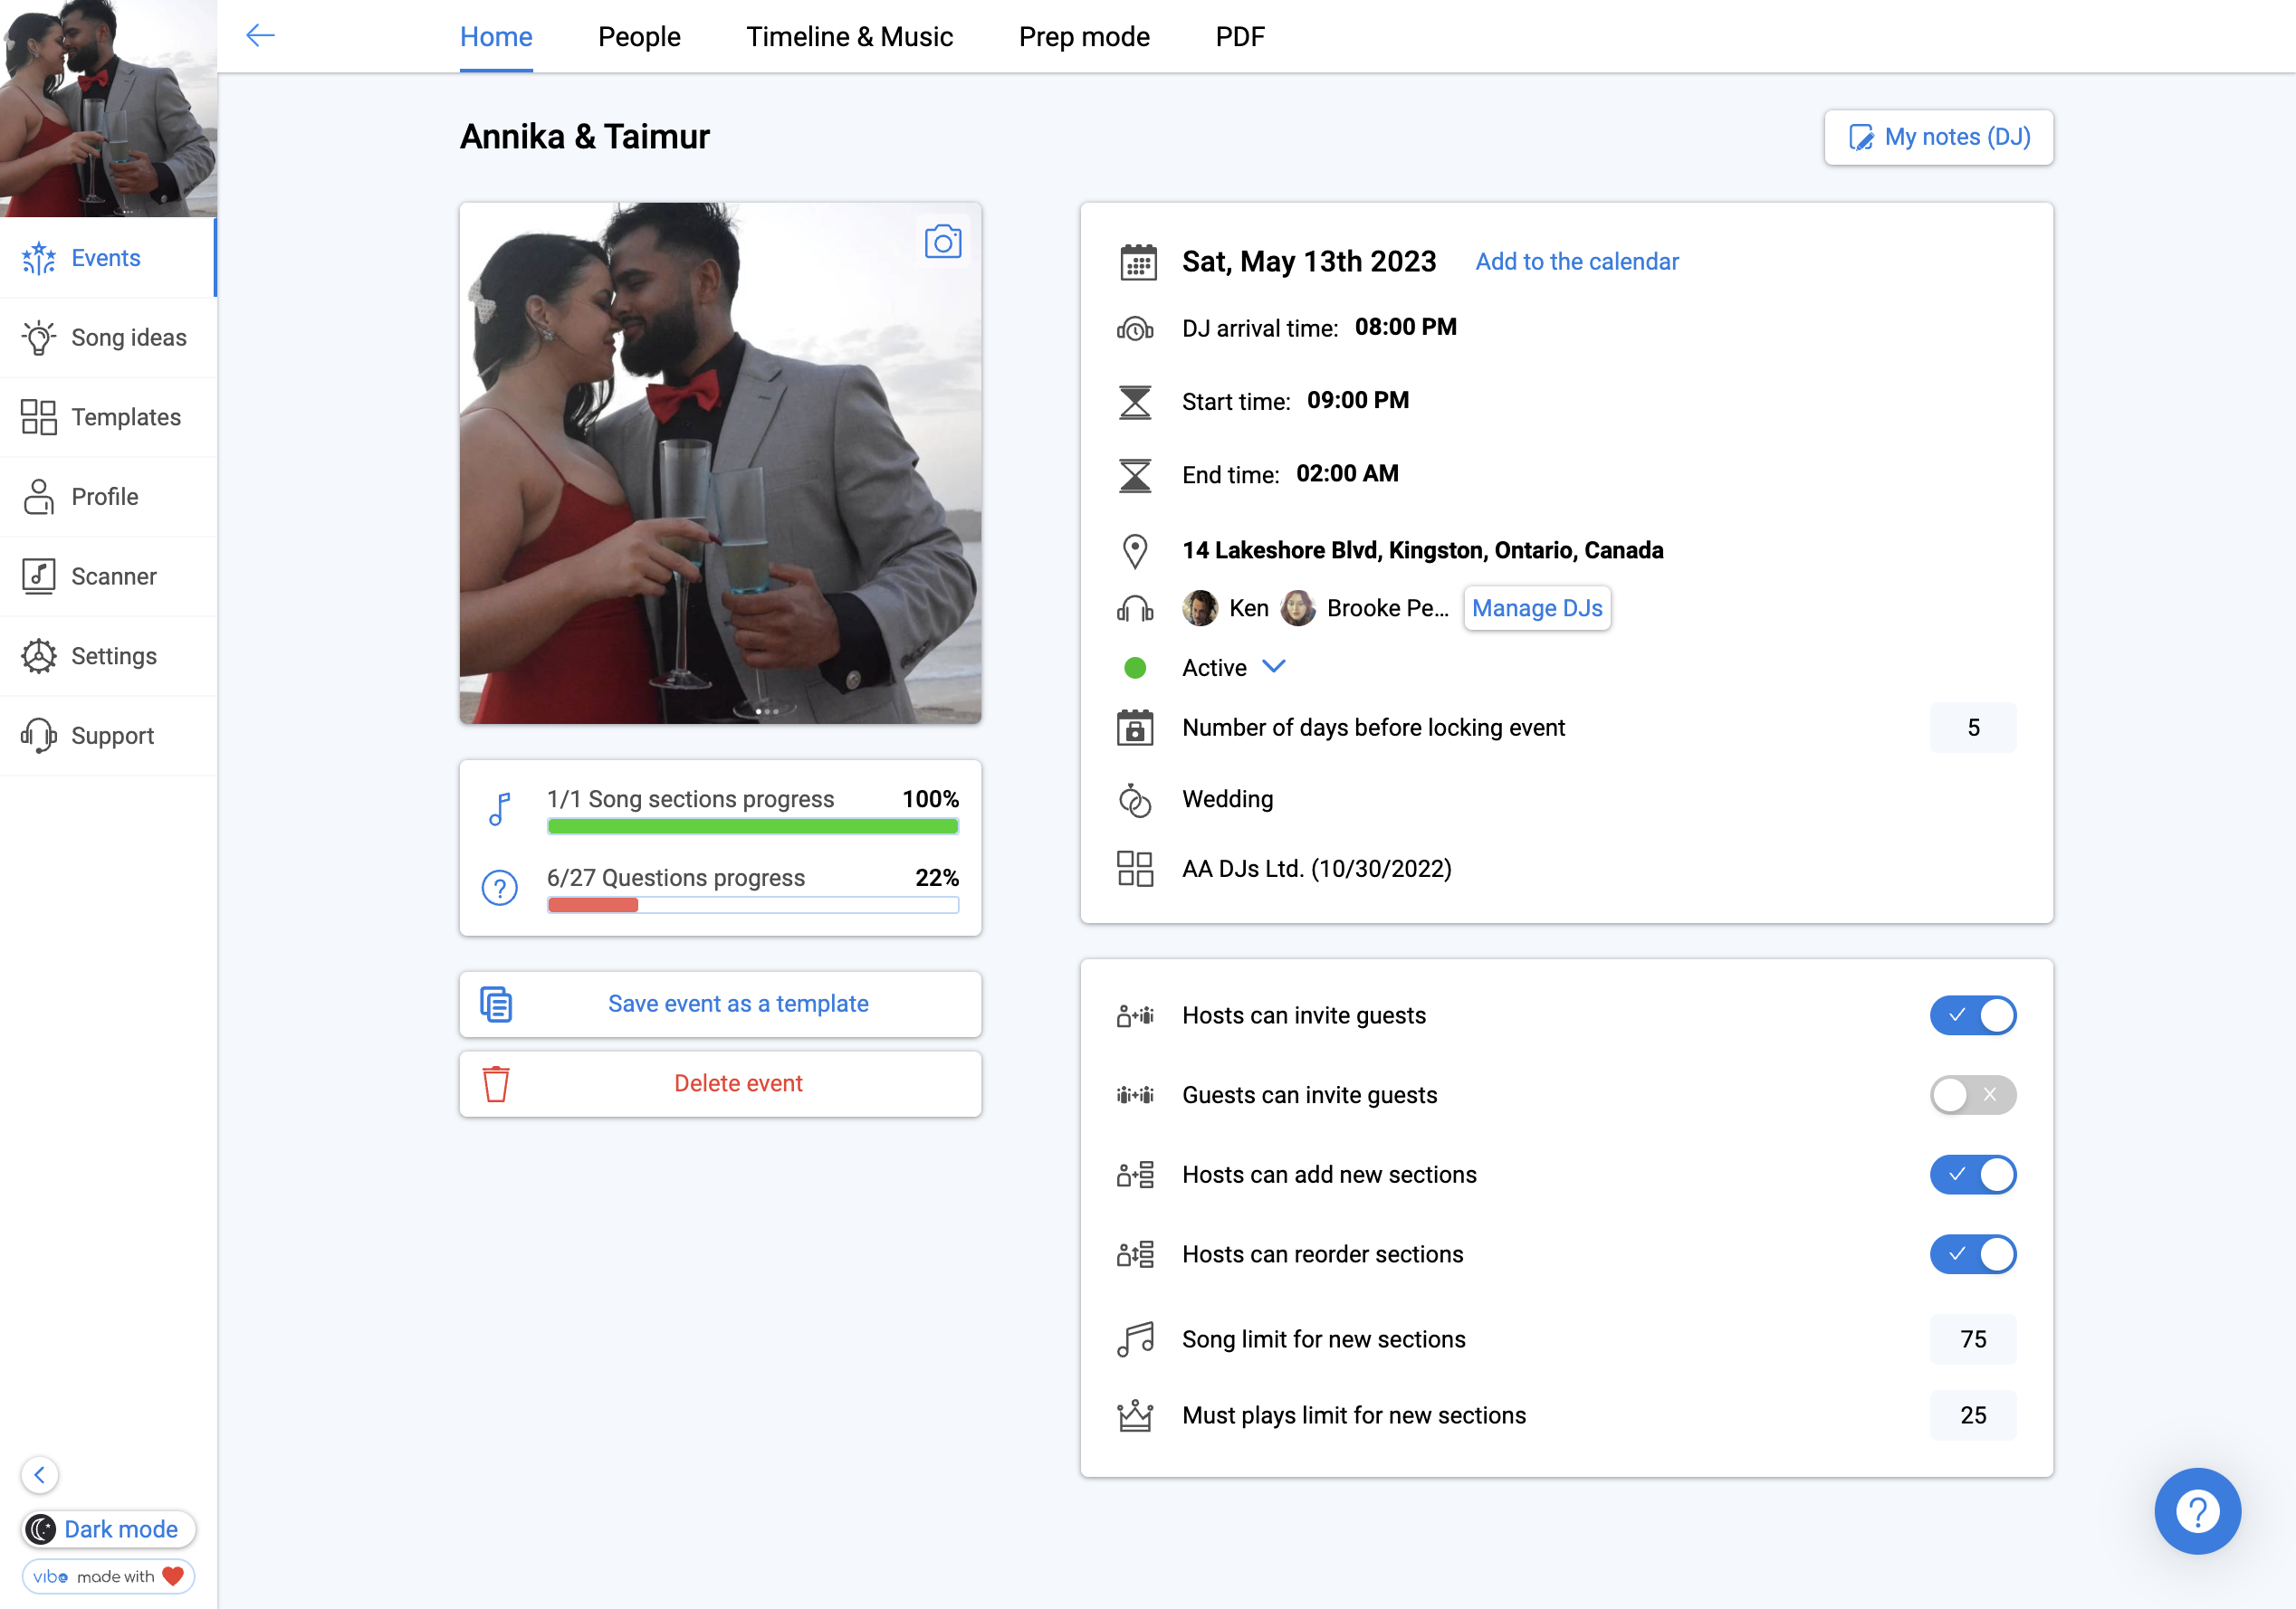
Task: Click the questions progress bar
Action: pyautogui.click(x=753, y=906)
